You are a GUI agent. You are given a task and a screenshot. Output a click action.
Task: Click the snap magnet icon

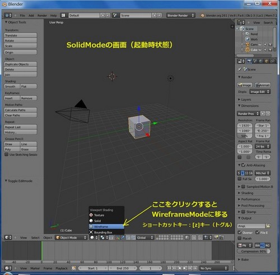click(x=200, y=237)
